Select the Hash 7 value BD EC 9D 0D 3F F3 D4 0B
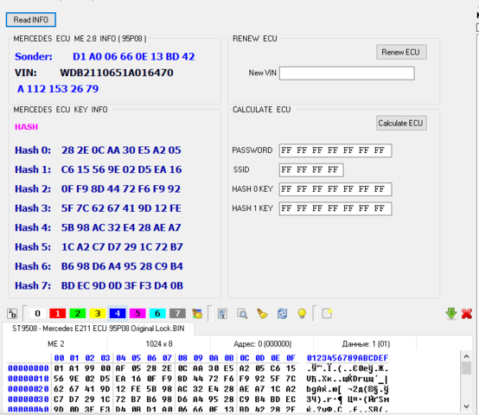This screenshot has height=415, width=479. pyautogui.click(x=122, y=286)
